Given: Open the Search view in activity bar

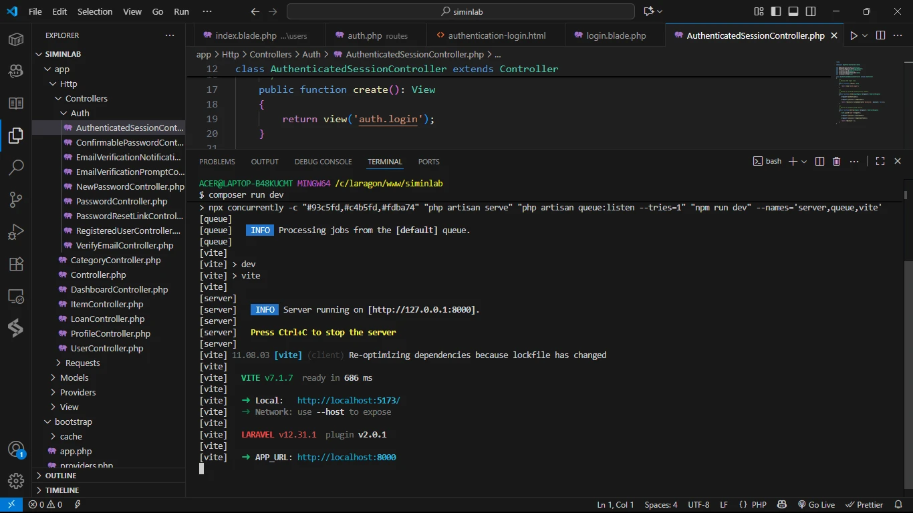Looking at the screenshot, I should click(16, 168).
